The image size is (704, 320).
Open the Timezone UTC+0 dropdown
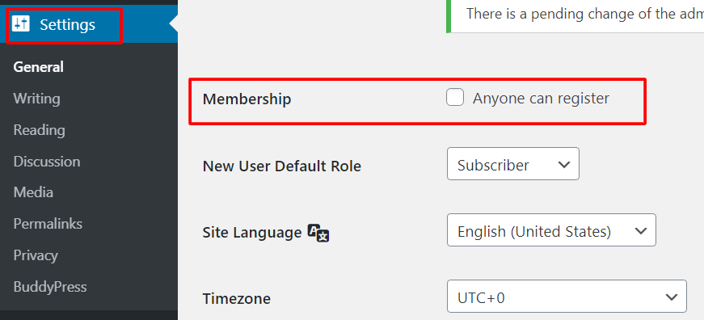(567, 297)
